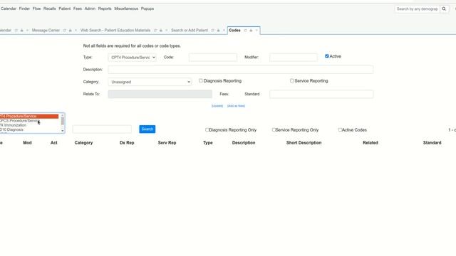Click the Add as New link

click(x=236, y=106)
